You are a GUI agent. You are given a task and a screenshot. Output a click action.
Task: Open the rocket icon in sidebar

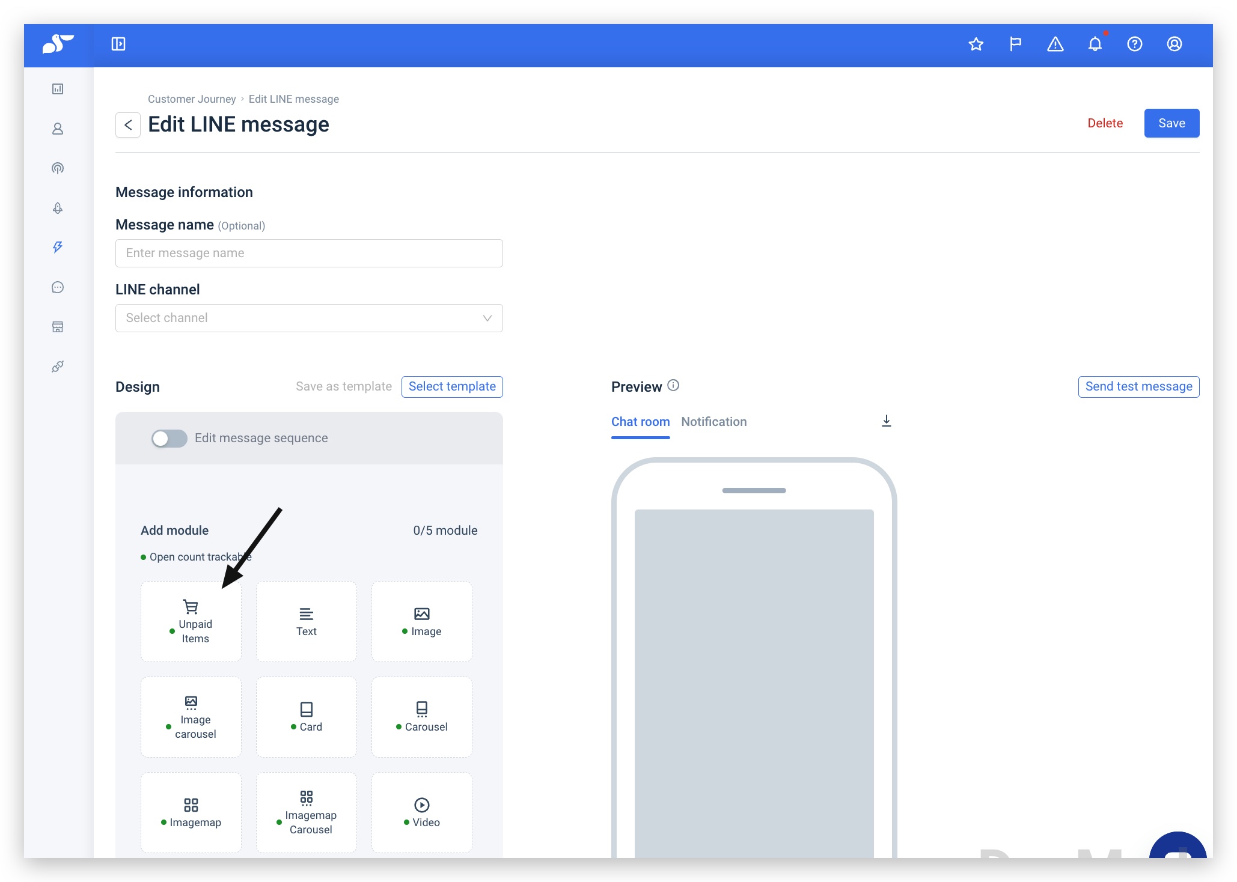(x=58, y=208)
